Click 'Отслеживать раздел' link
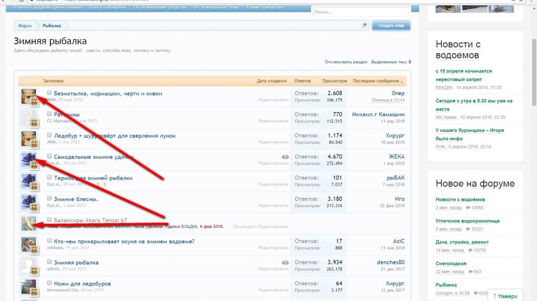The image size is (537, 301). [x=346, y=62]
